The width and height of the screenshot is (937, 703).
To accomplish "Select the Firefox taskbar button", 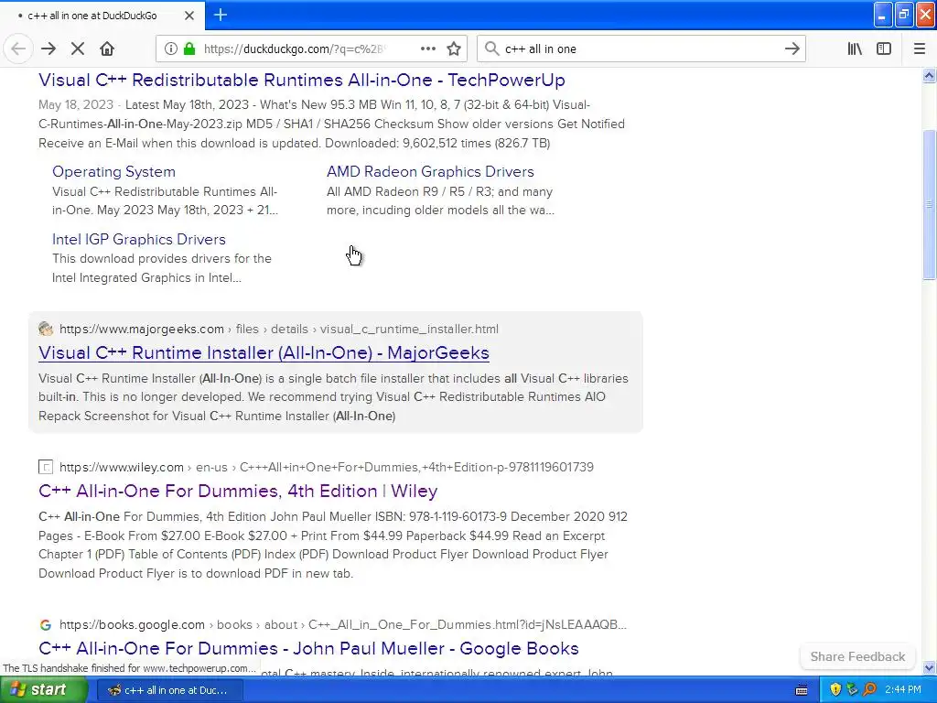I will (168, 690).
